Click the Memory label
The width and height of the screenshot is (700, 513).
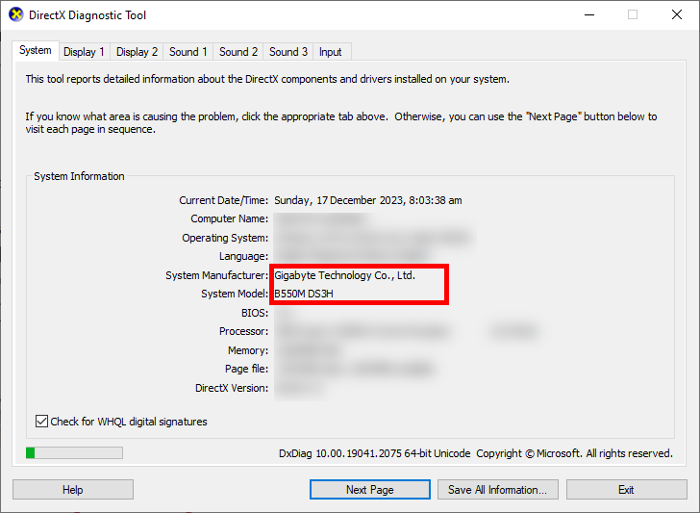pos(248,350)
